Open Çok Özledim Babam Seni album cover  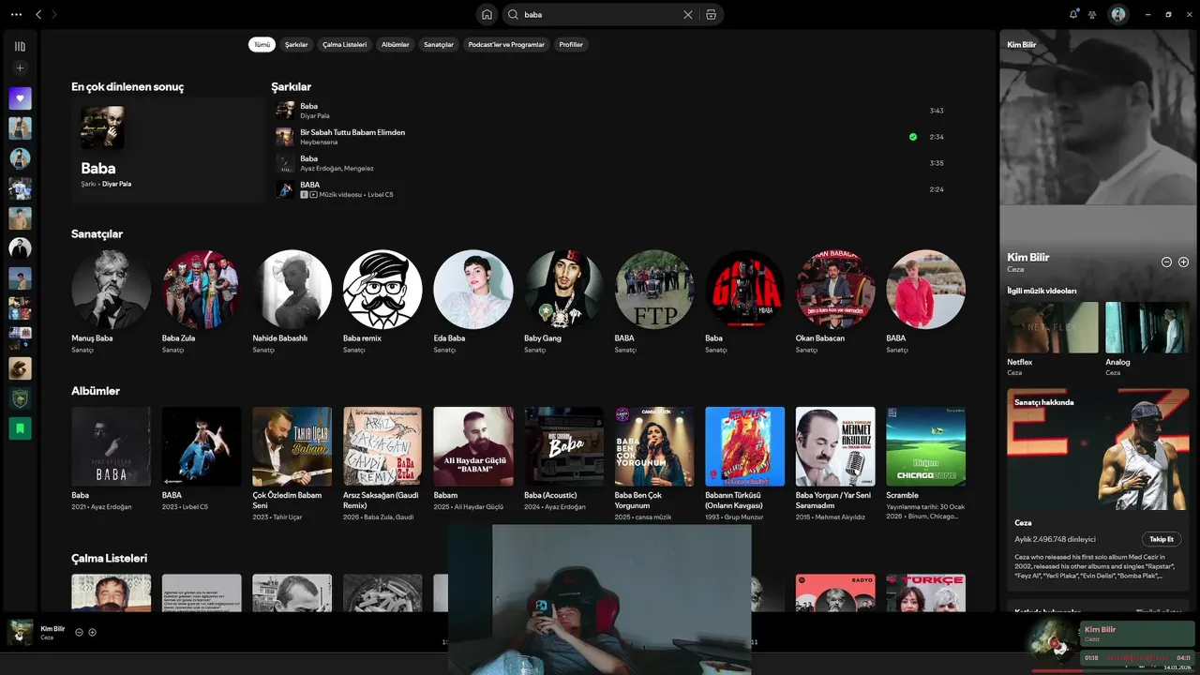point(292,446)
